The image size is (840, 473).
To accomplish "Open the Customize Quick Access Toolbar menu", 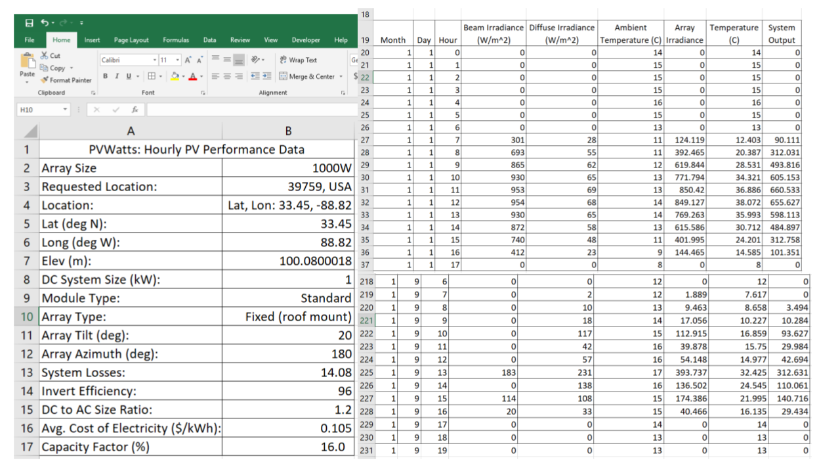I will (x=82, y=23).
